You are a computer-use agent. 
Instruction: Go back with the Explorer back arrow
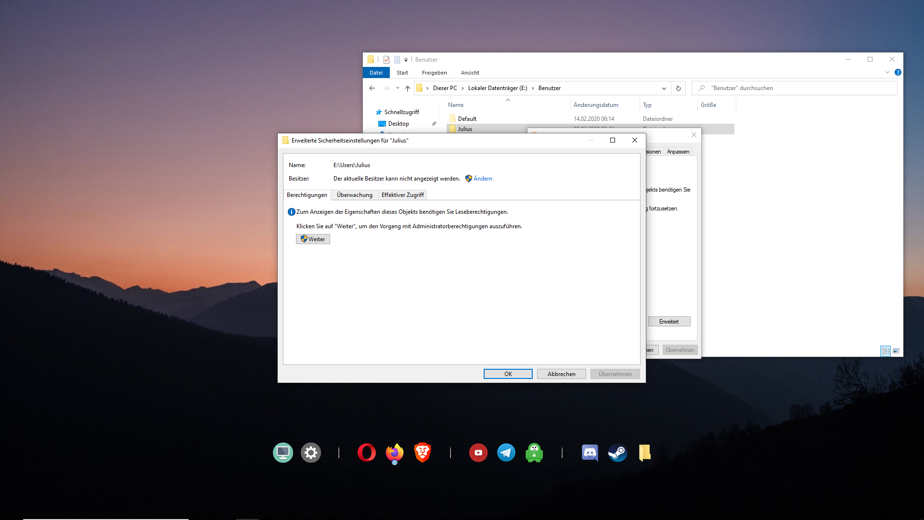[x=372, y=88]
